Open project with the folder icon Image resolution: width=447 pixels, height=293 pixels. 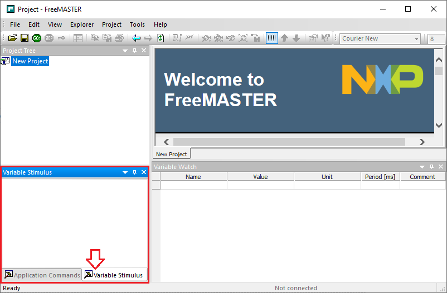[x=12, y=38]
